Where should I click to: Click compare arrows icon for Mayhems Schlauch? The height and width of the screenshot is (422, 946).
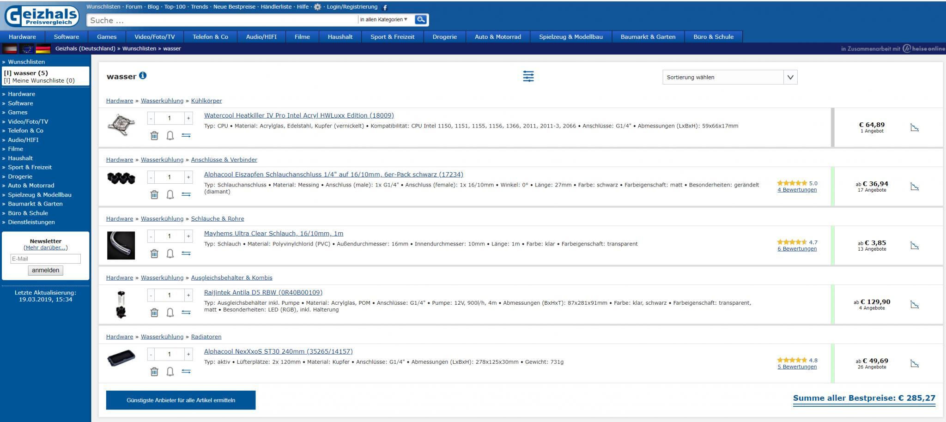[186, 253]
